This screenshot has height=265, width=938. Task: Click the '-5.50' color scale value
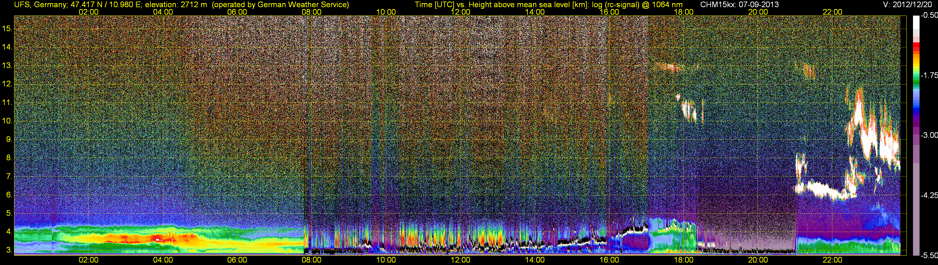pos(929,255)
